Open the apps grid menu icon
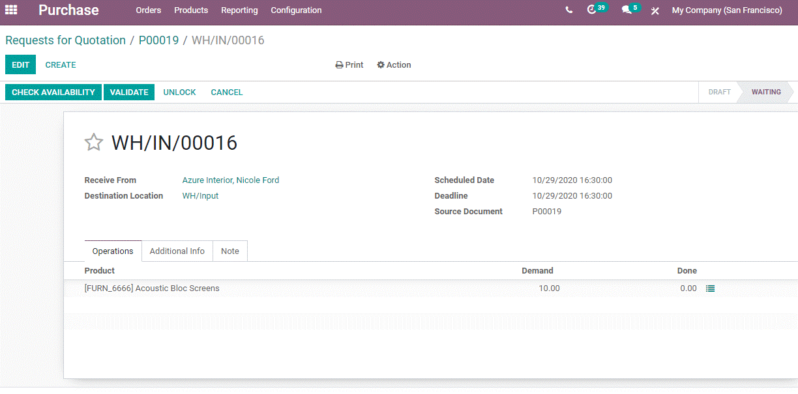Screen dimensions: 798x394 coord(11,10)
